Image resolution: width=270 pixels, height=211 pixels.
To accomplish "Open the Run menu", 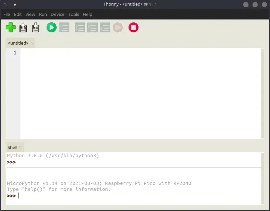I will [43, 14].
